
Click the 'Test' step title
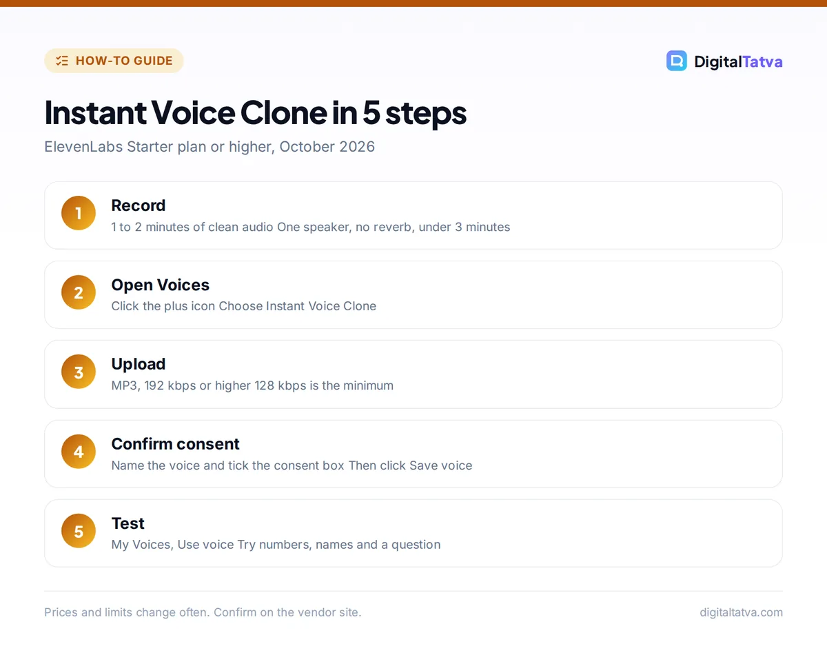click(128, 523)
